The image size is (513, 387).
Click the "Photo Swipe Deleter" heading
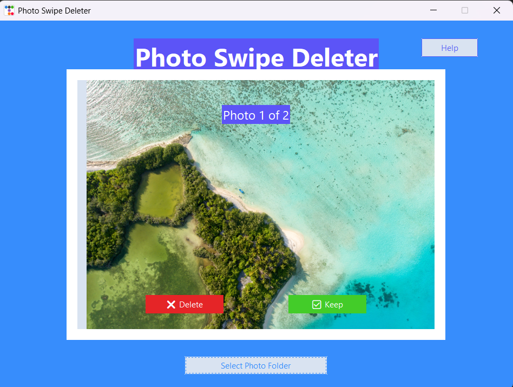coord(256,54)
